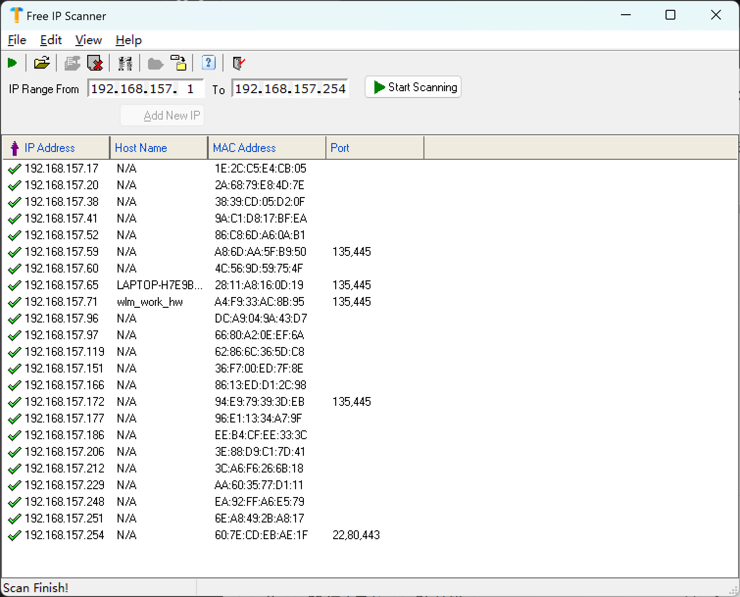Click port value 135,445 for 192.168.157.65
740x597 pixels.
[351, 285]
